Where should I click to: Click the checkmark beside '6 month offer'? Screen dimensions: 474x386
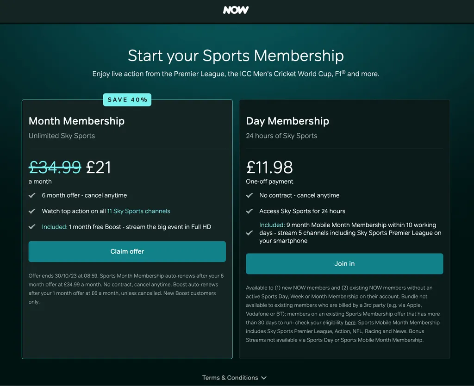pyautogui.click(x=32, y=195)
